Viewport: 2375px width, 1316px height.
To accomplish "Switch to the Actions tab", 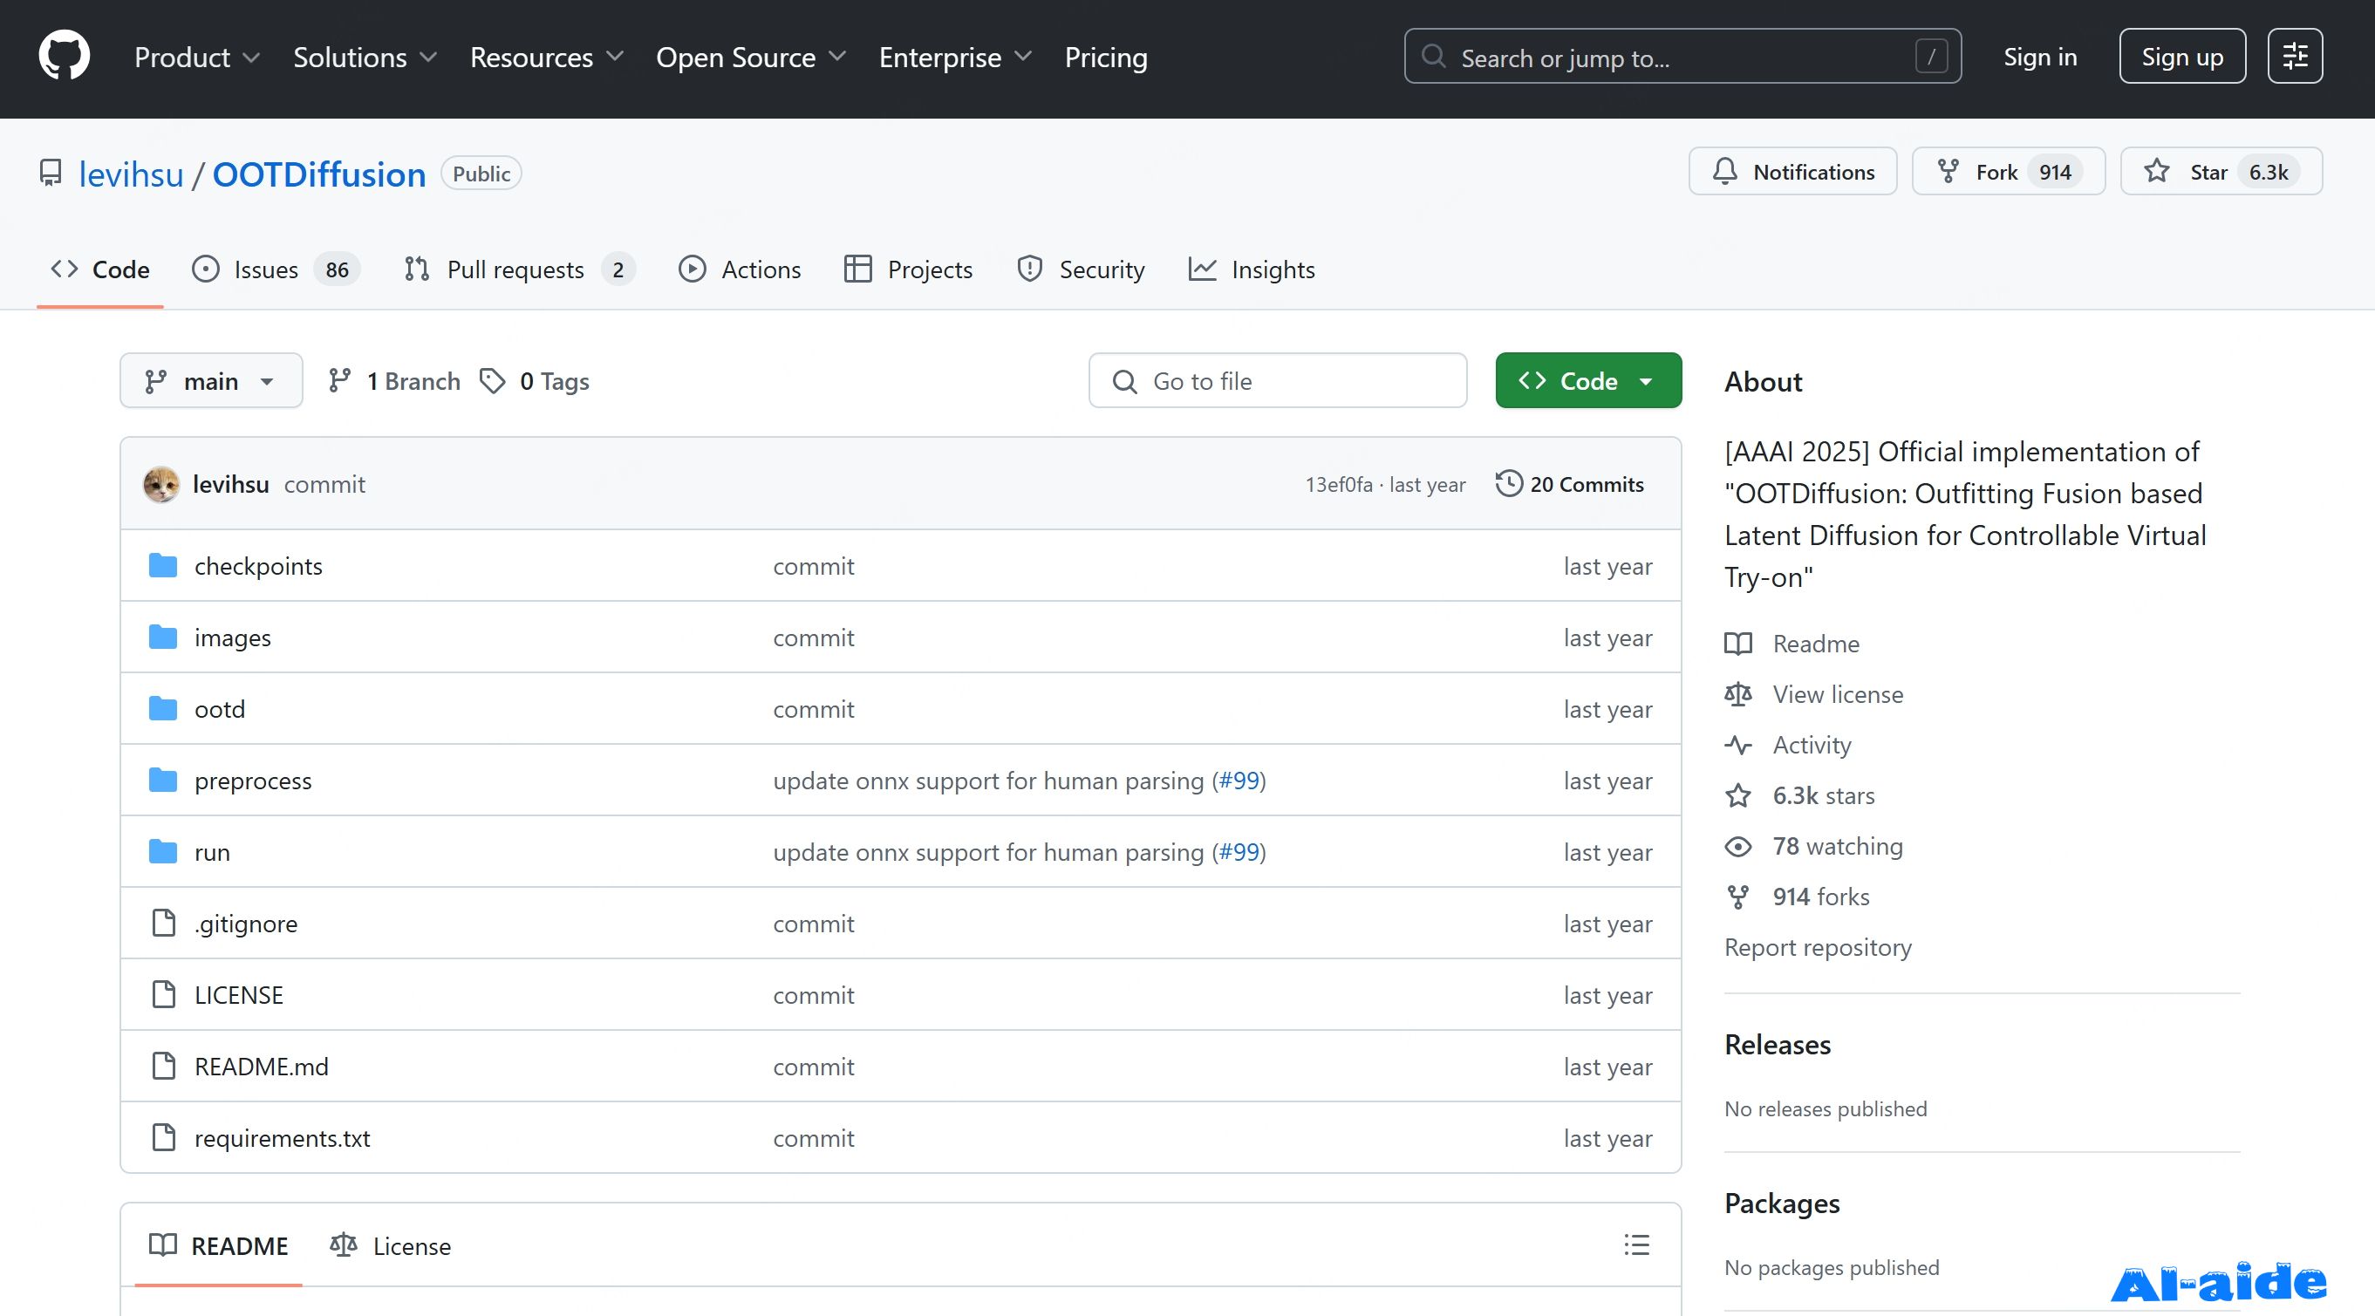I will tap(740, 269).
